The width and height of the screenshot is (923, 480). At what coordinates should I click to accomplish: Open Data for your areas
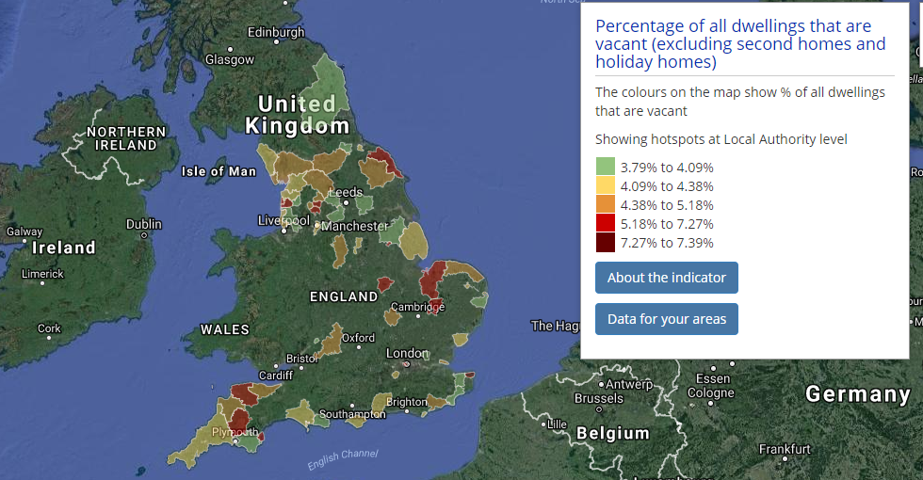667,319
